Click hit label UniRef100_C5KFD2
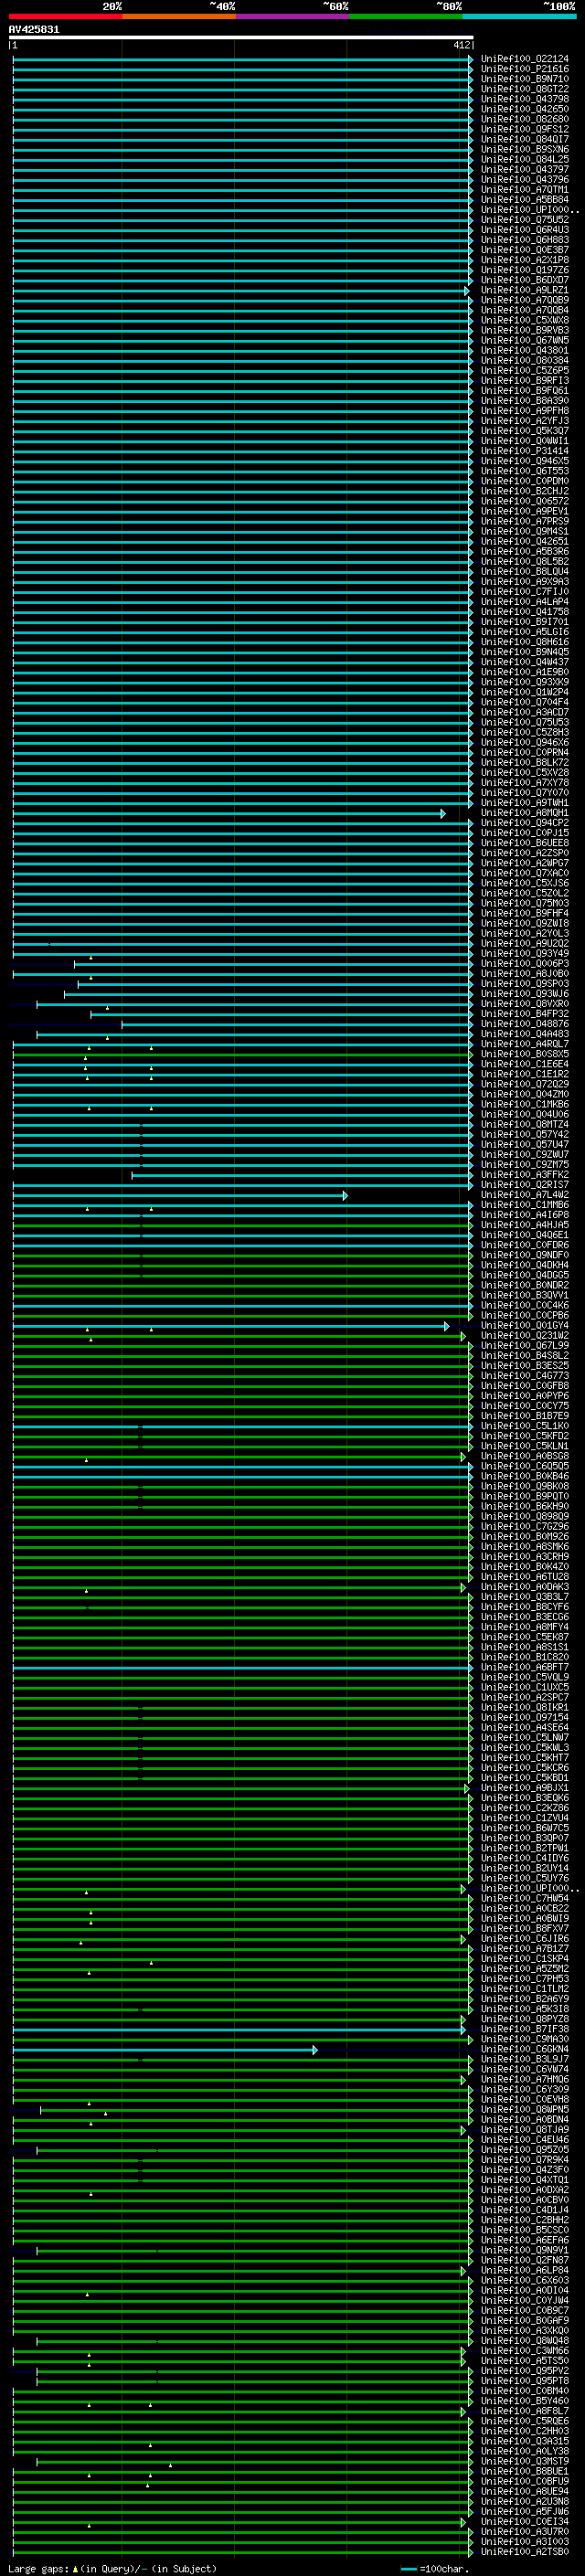The height and width of the screenshot is (2576, 585). pos(525,1436)
